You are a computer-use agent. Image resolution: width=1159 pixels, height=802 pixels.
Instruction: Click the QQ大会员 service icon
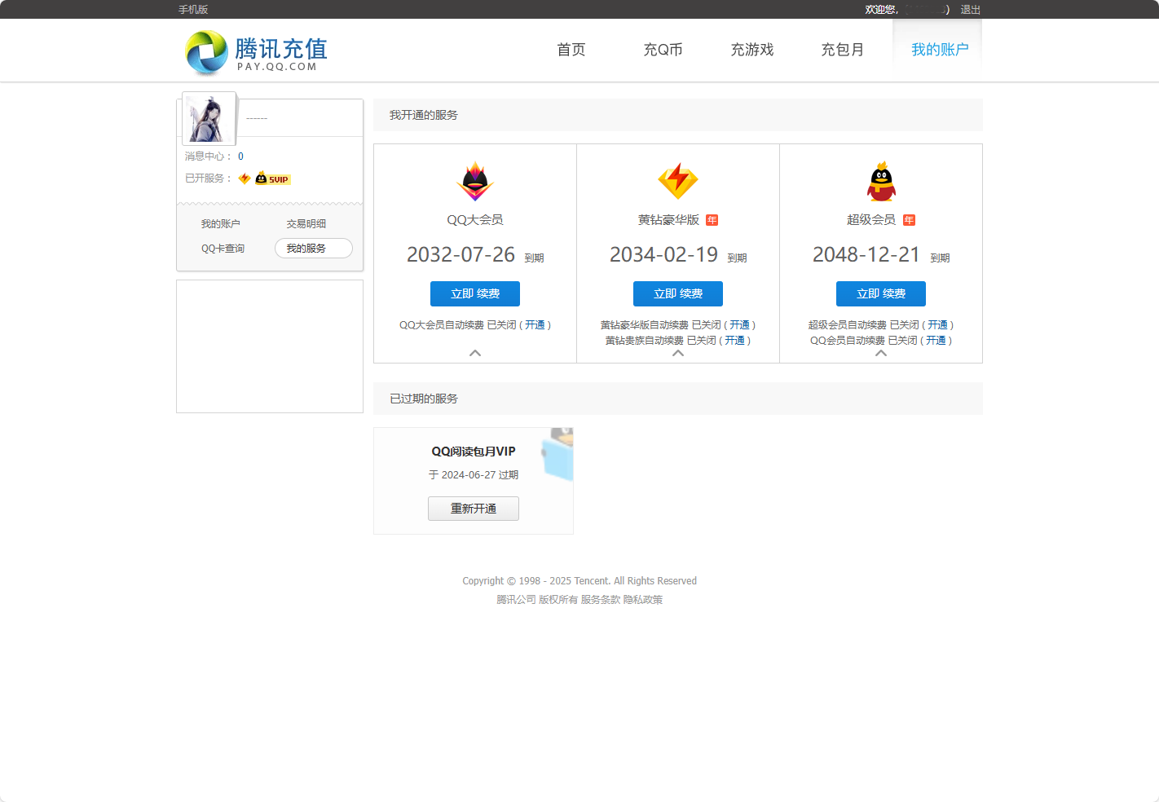tap(475, 181)
